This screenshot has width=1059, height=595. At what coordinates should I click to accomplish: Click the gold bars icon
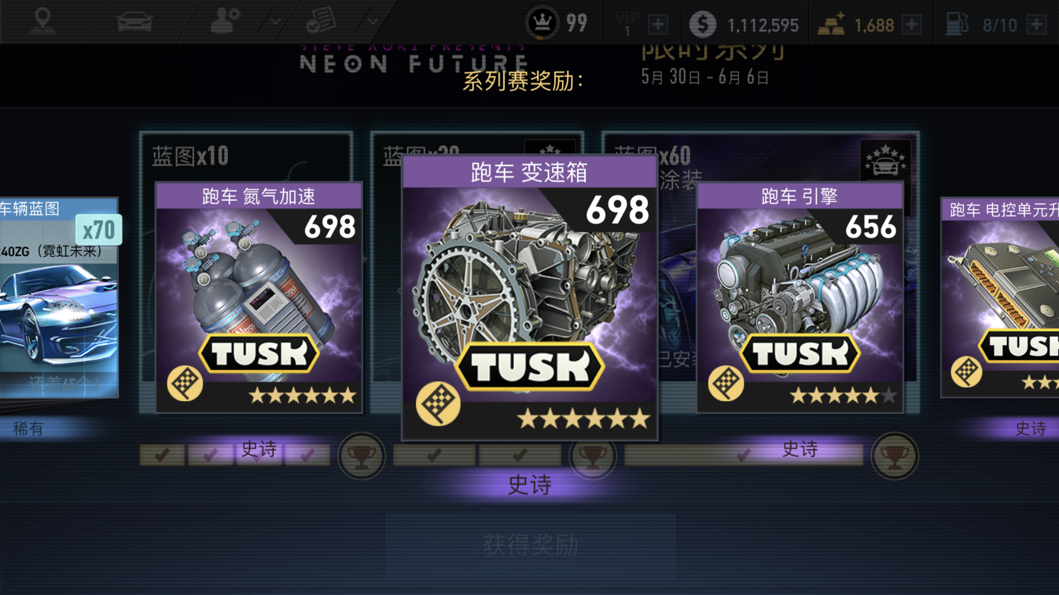tap(832, 24)
